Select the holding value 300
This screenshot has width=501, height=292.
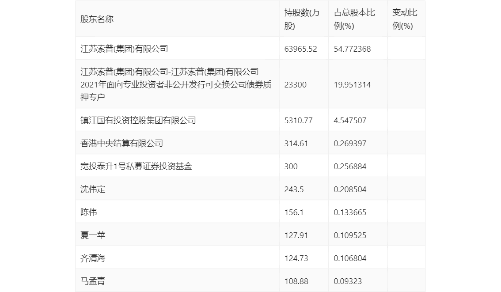pyautogui.click(x=291, y=167)
